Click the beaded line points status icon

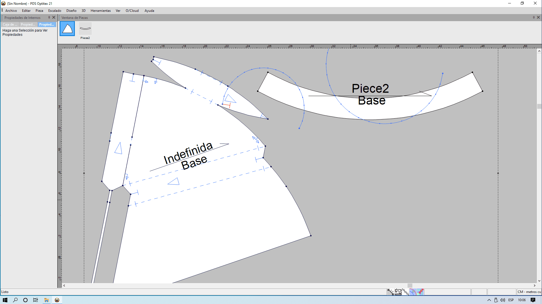point(405,292)
